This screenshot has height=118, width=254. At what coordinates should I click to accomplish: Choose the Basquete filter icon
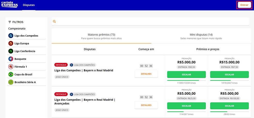[11, 59]
